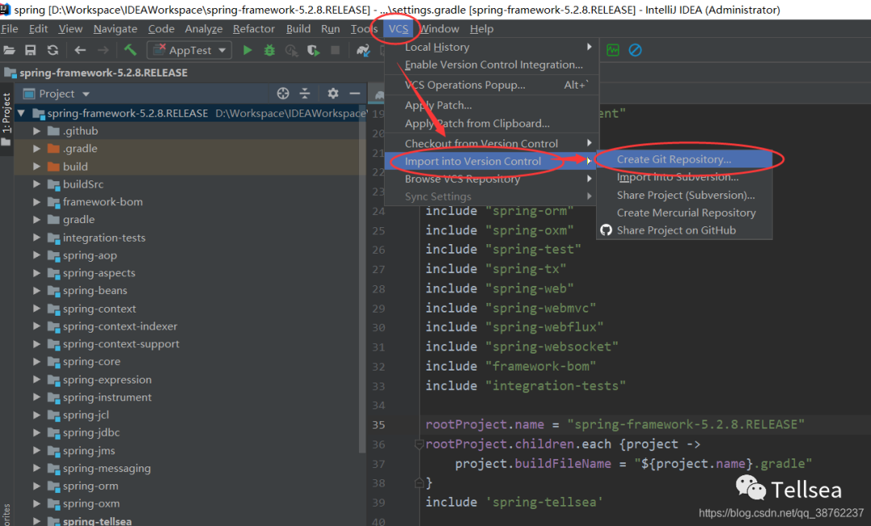Open the File menu
This screenshot has height=526, width=871.
10,29
